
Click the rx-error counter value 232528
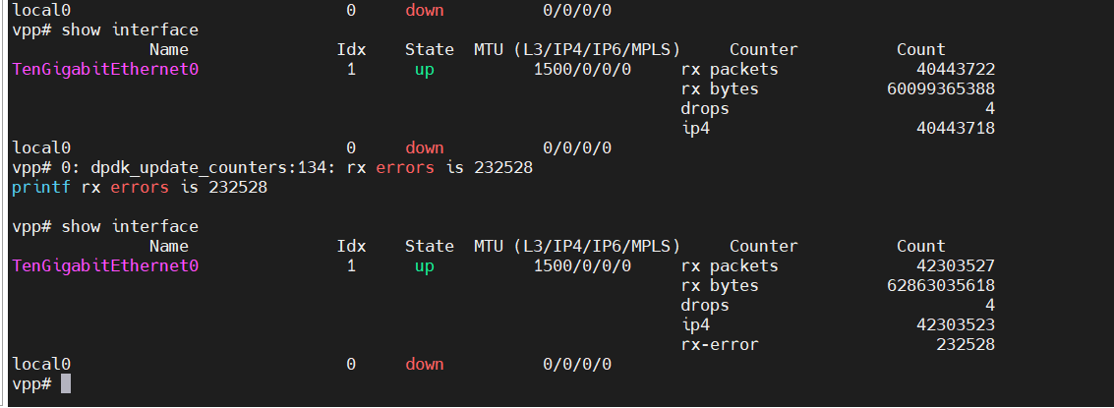point(965,345)
